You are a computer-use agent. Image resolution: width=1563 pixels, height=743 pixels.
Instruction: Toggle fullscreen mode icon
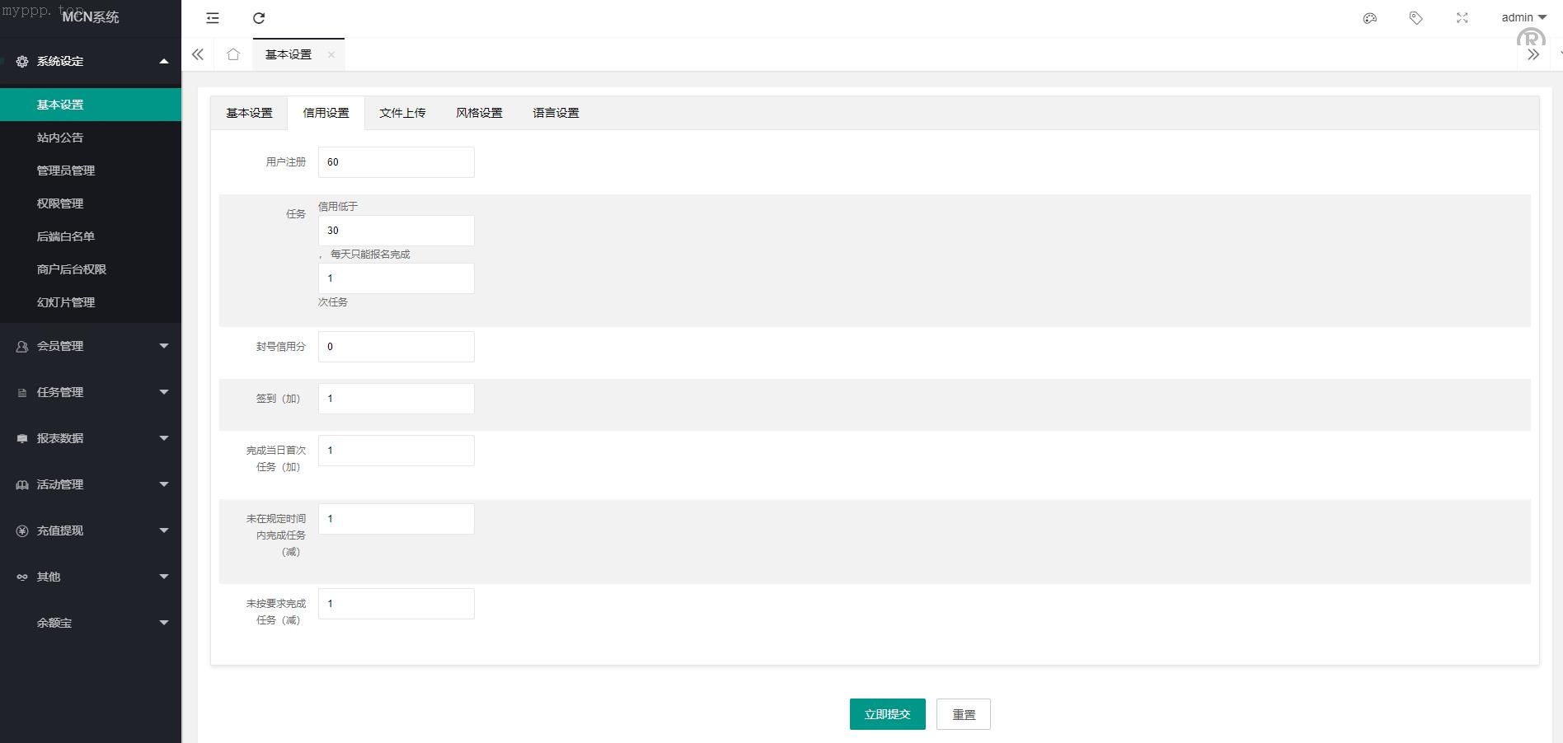pyautogui.click(x=1462, y=18)
